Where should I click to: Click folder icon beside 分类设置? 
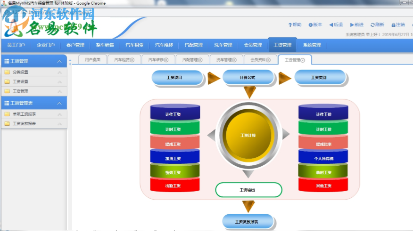(8, 72)
